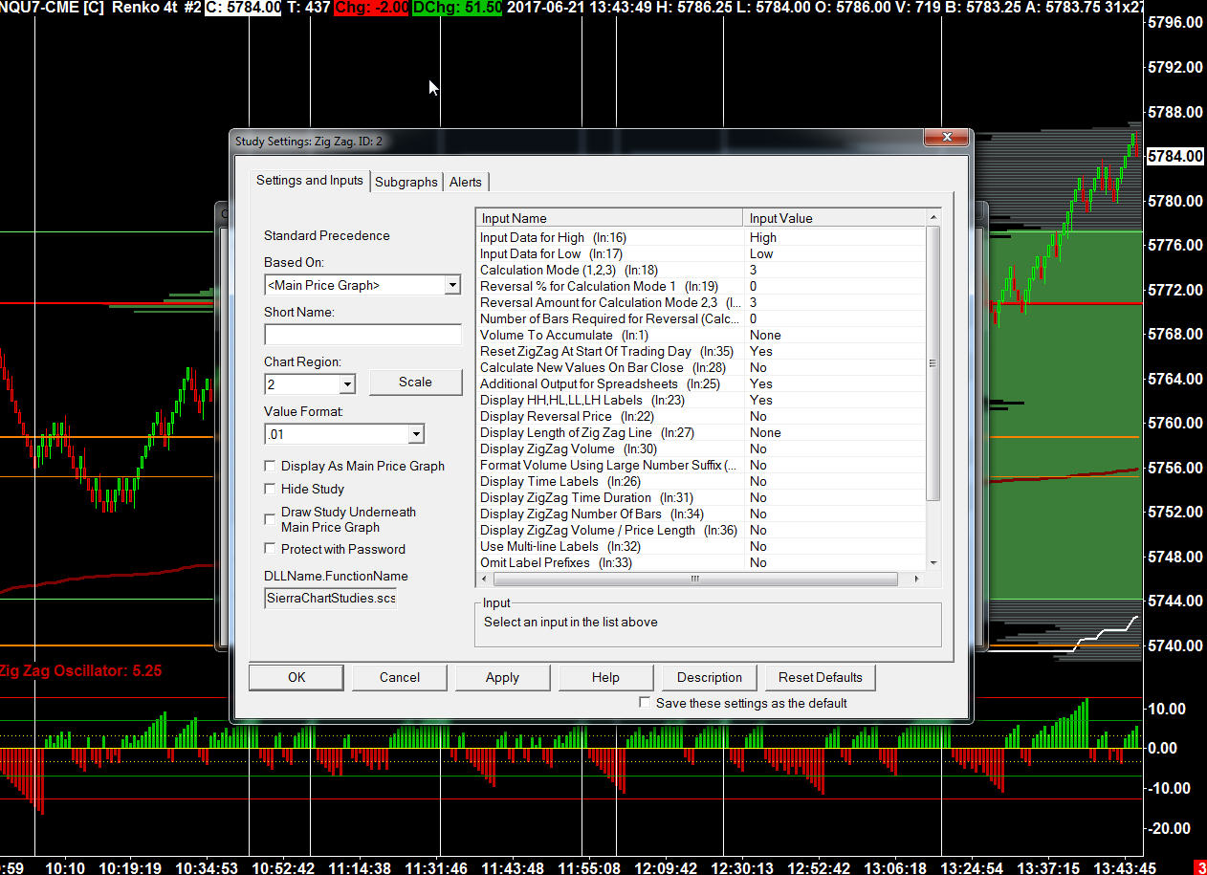Enable Display As Main Price Graph
This screenshot has height=875, width=1207.
point(271,467)
